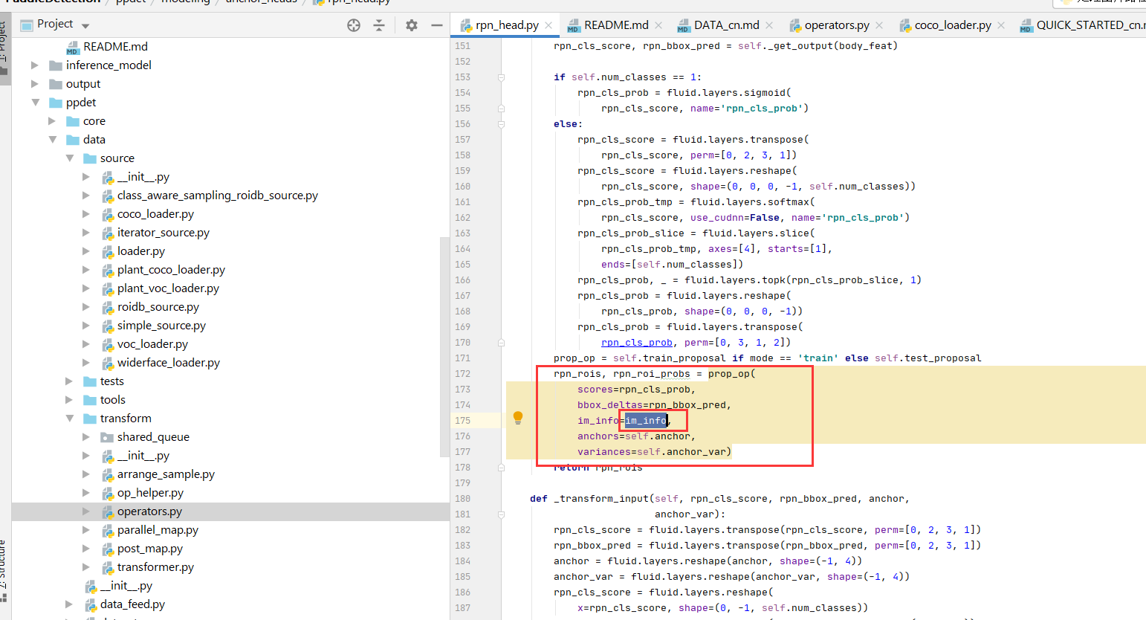Viewport: 1146px width, 620px height.
Task: Select loader.py in source folder
Action: pyautogui.click(x=141, y=251)
